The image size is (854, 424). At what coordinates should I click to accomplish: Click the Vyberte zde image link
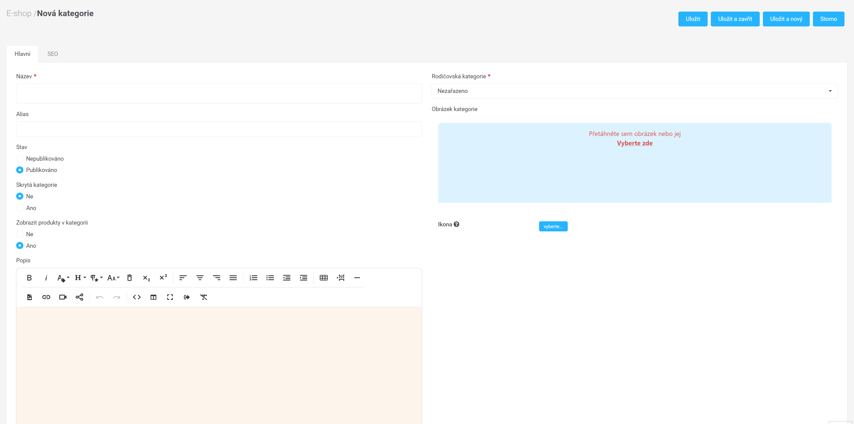click(x=634, y=143)
